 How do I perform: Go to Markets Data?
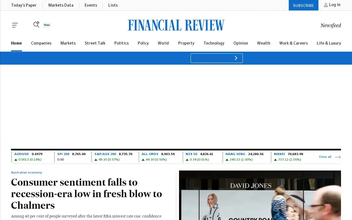pos(61,5)
